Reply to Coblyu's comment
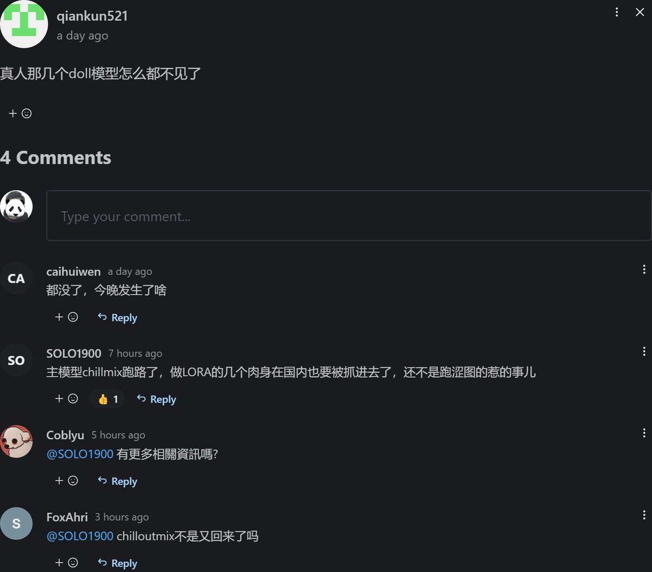 click(117, 481)
